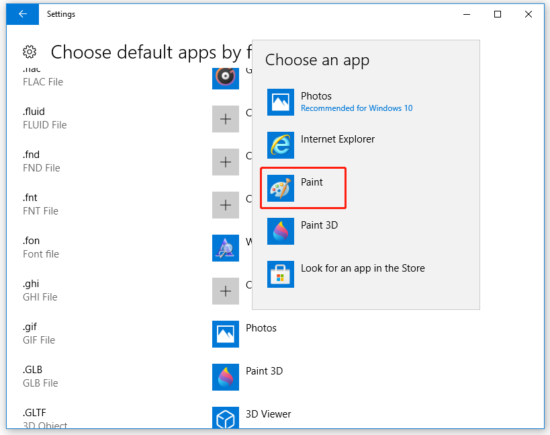
Task: Click FNT File description text
Action: coord(41,211)
